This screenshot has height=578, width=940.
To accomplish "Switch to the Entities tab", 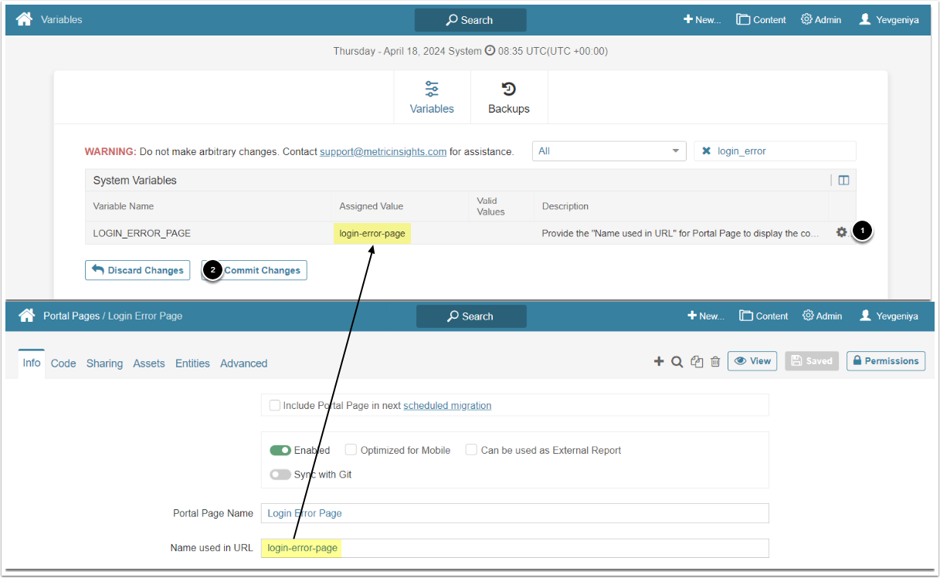I will 192,363.
